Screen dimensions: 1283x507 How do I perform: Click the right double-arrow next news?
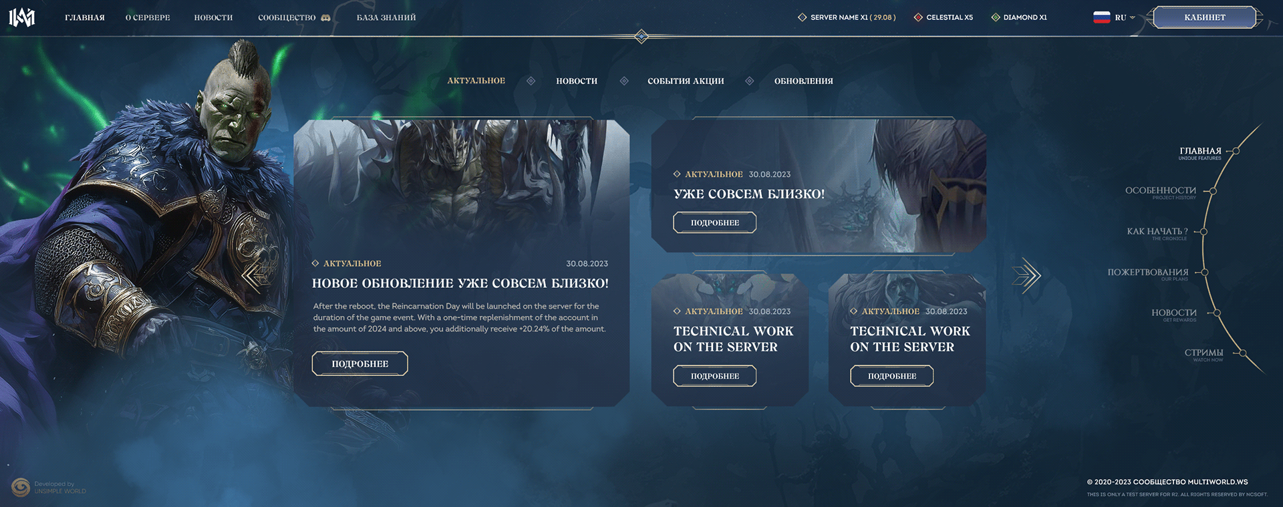(1026, 275)
